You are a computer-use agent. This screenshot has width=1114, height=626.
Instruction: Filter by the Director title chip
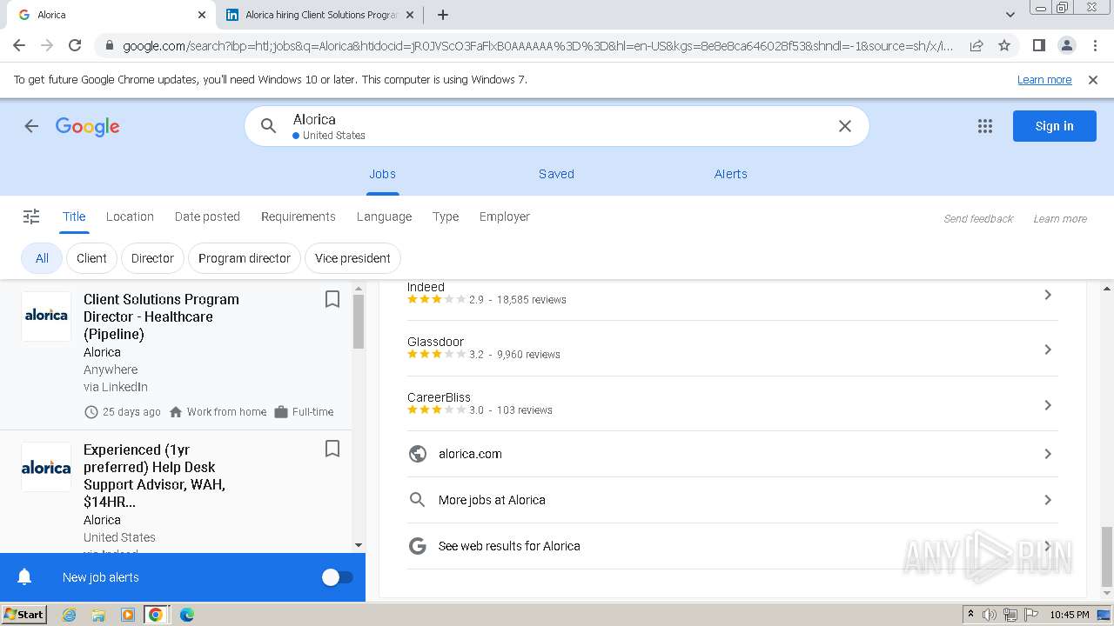[152, 258]
